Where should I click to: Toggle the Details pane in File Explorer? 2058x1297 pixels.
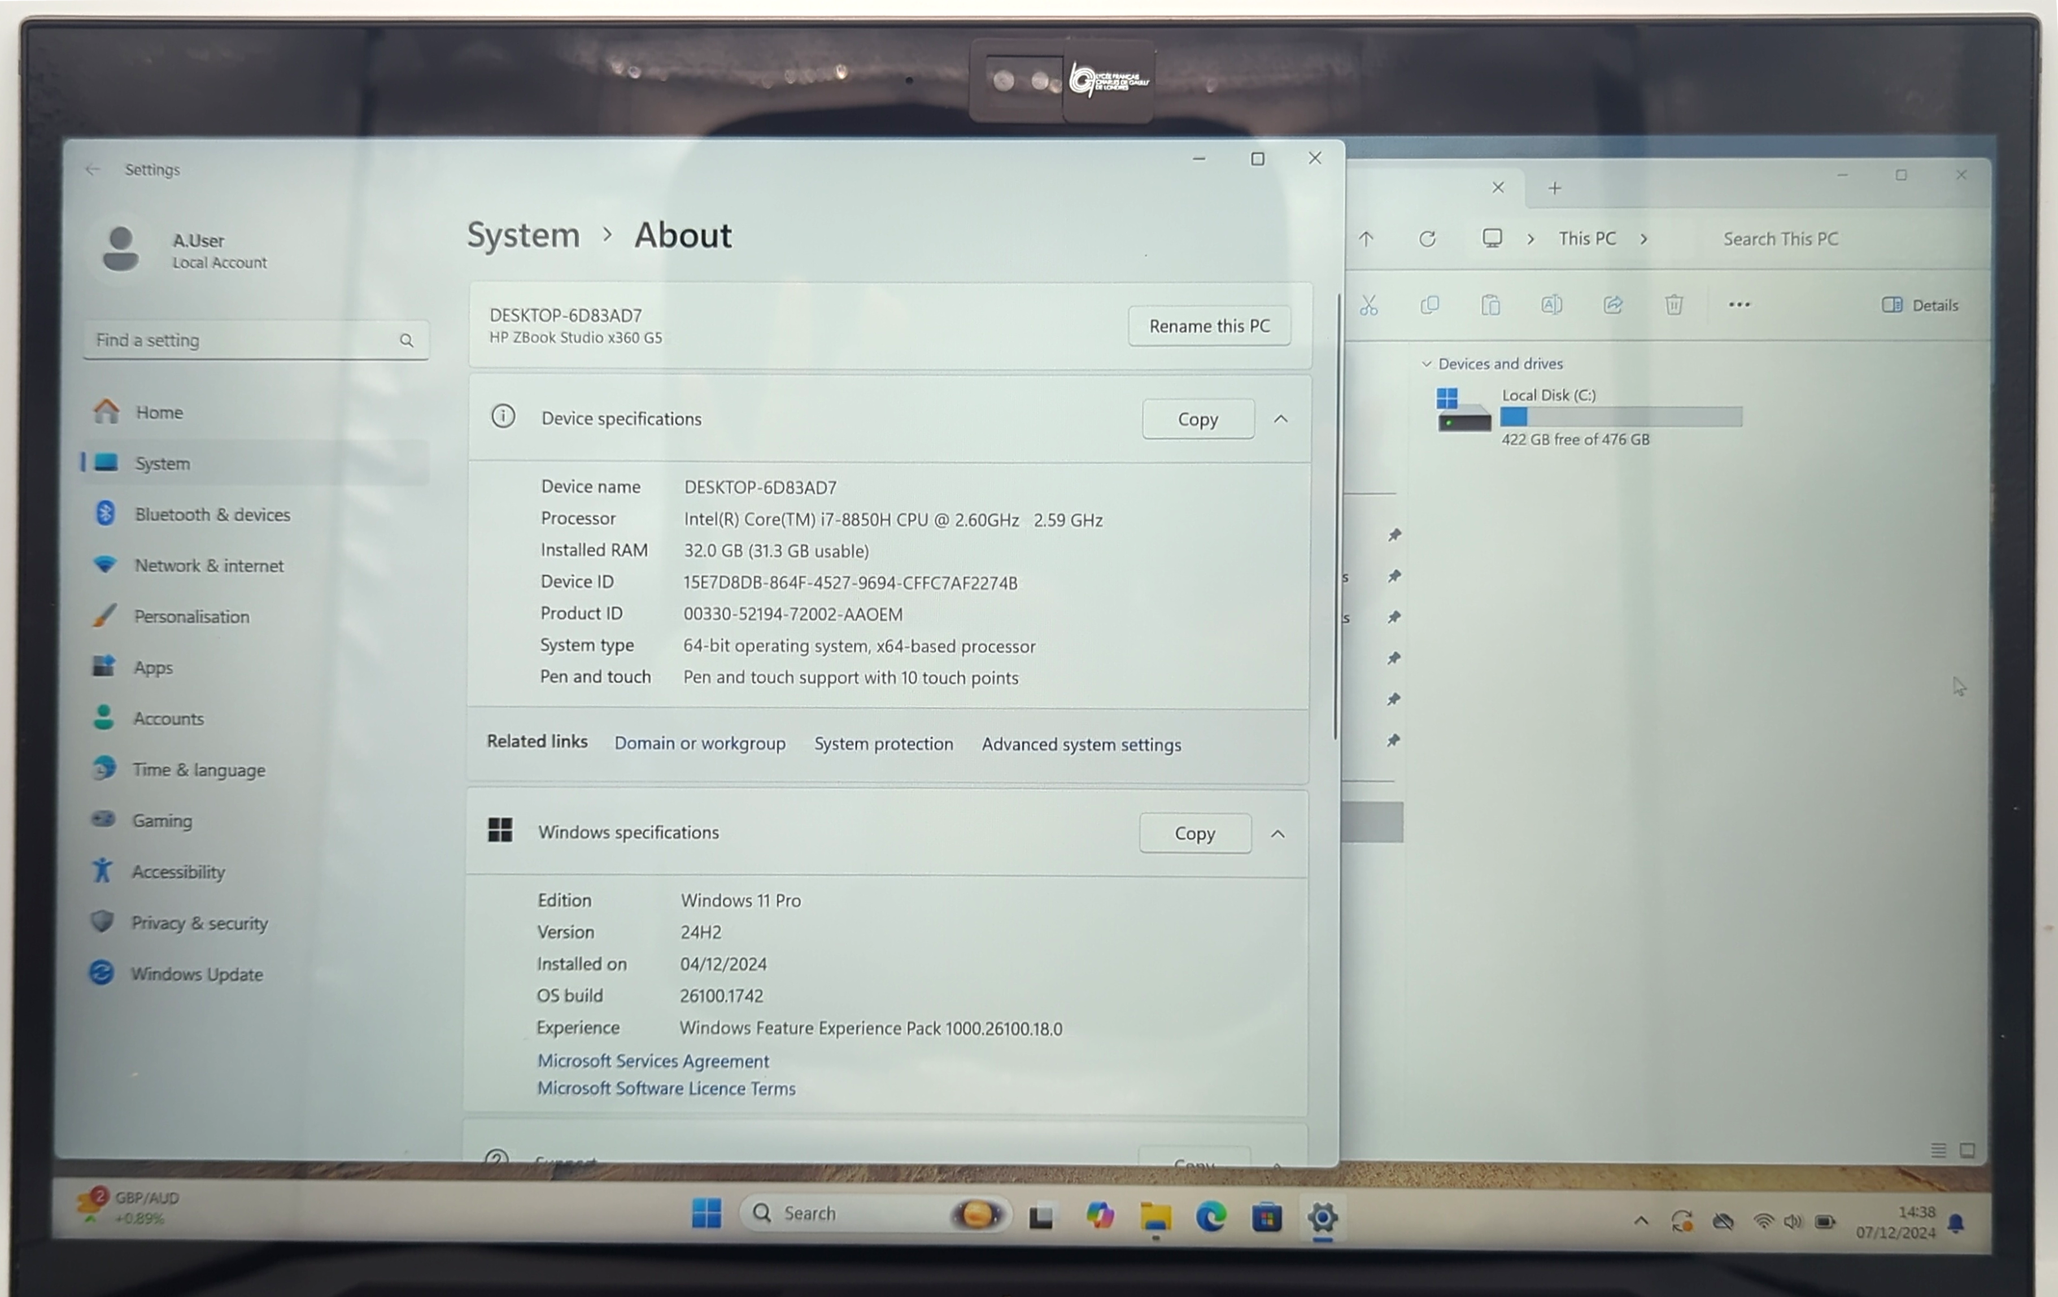click(1920, 305)
